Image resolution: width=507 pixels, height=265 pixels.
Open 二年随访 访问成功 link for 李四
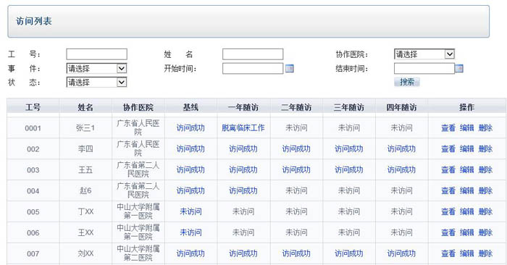(296, 149)
